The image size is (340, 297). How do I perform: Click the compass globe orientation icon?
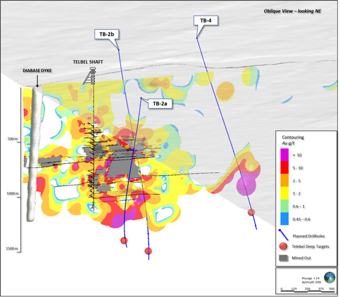pos(329,278)
